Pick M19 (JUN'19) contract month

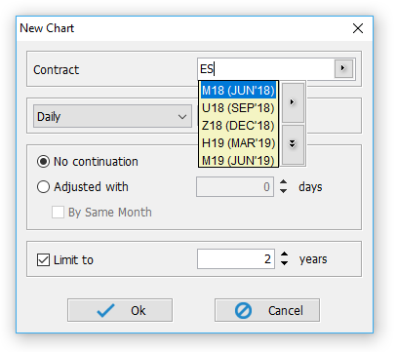pyautogui.click(x=238, y=160)
